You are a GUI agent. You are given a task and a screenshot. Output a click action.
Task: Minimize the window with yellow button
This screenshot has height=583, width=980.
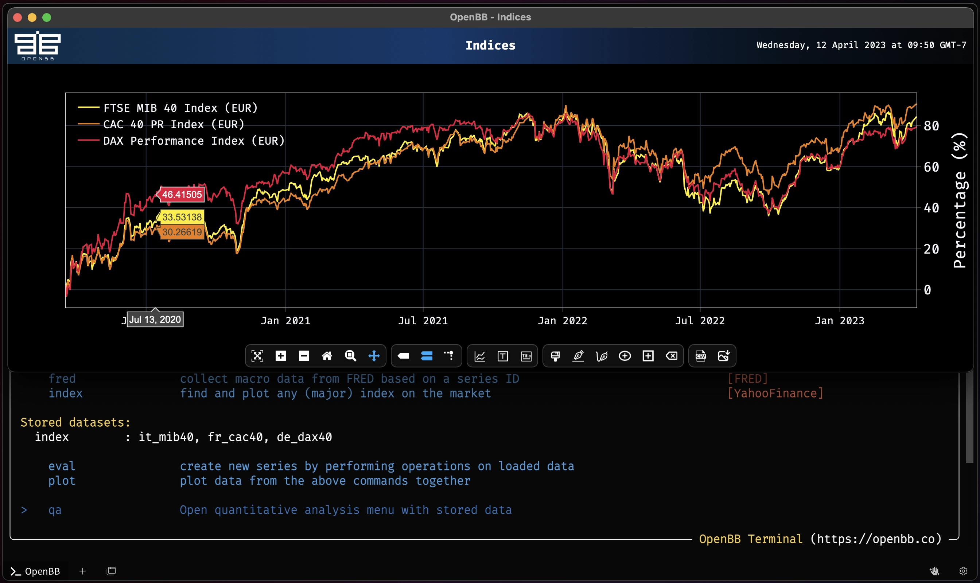pos(32,17)
